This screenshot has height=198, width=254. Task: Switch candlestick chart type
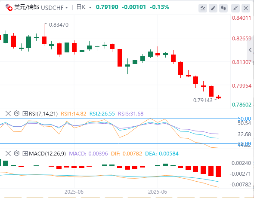[x=223, y=8]
